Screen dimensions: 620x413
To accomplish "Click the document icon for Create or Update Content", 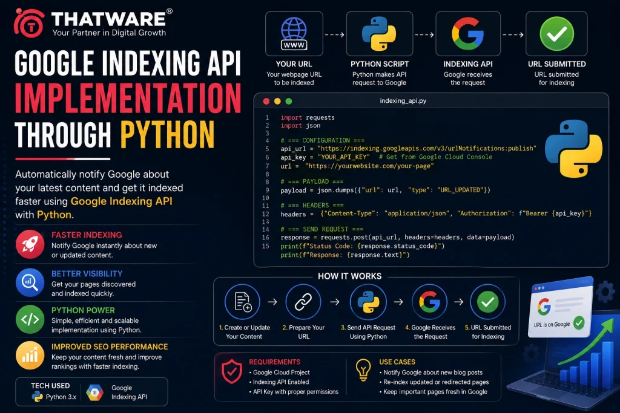I will [x=242, y=302].
